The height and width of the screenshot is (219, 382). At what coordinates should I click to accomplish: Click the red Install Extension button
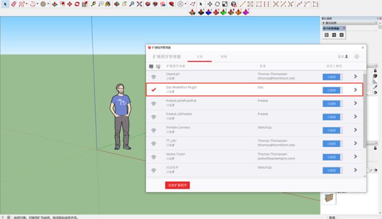(177, 185)
